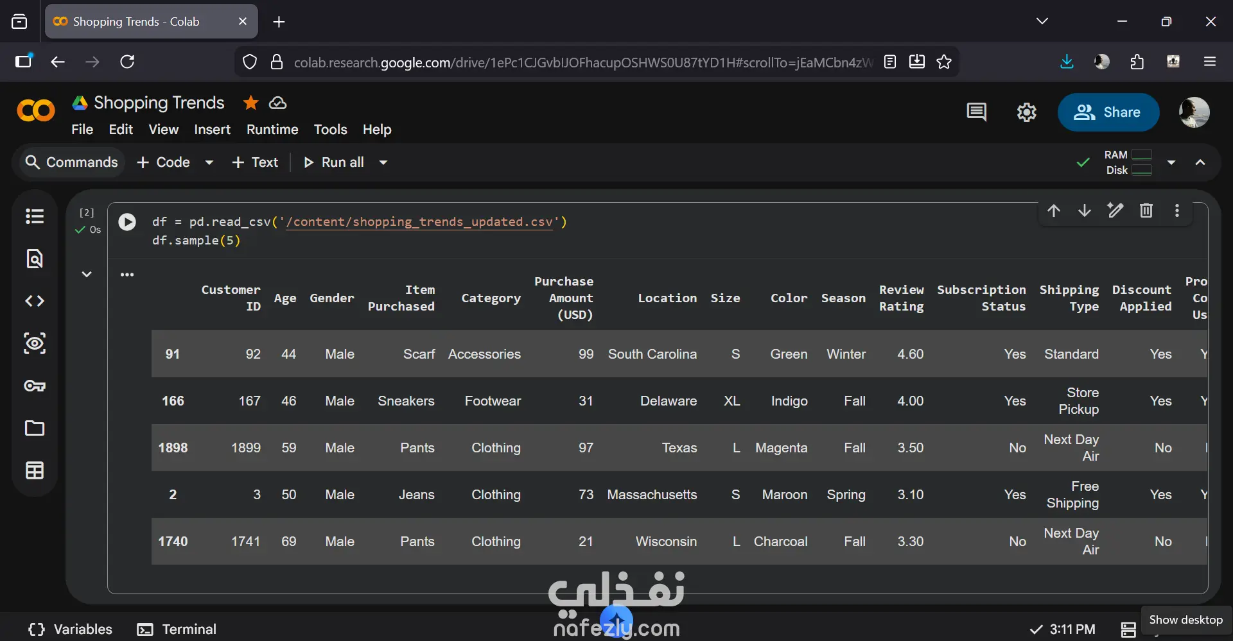
Task: Click the RAM and Disk usage indicator
Action: tap(1129, 162)
